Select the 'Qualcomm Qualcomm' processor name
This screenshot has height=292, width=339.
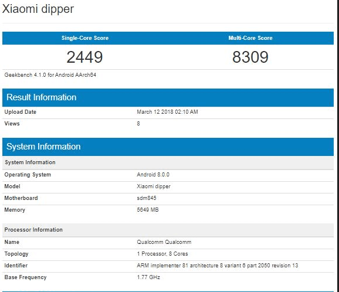click(164, 242)
